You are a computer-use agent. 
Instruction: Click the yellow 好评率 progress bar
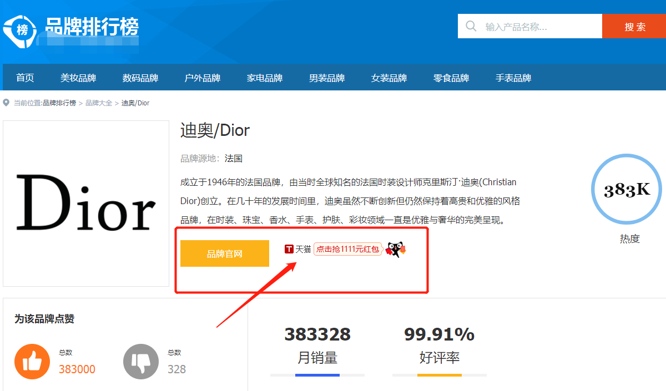coord(440,375)
